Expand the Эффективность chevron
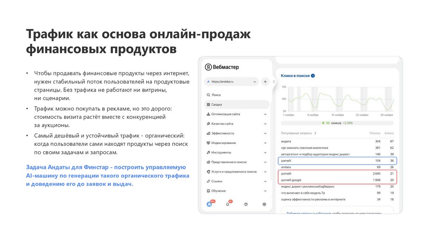 pyautogui.click(x=265, y=133)
